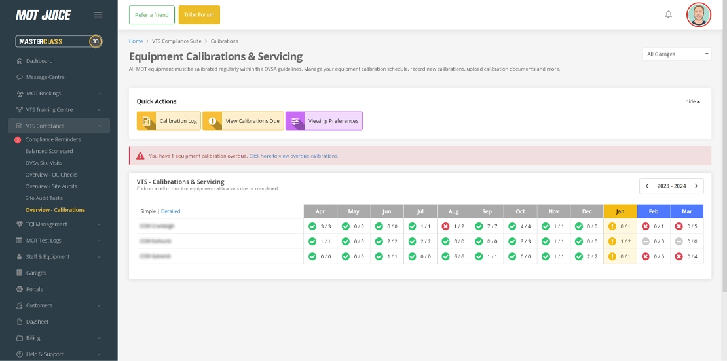Click third row Feb cell 0 / 6
Viewport: 727px width, 361px height.
click(653, 256)
